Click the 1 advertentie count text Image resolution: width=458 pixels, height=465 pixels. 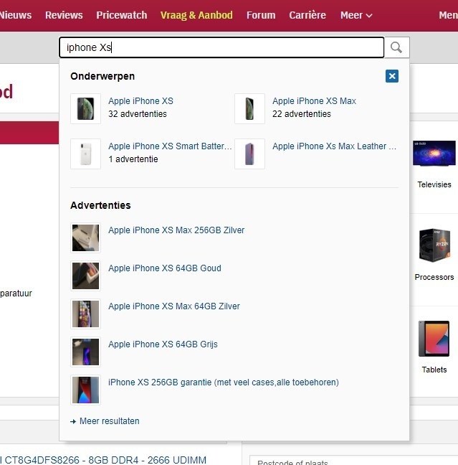point(133,159)
